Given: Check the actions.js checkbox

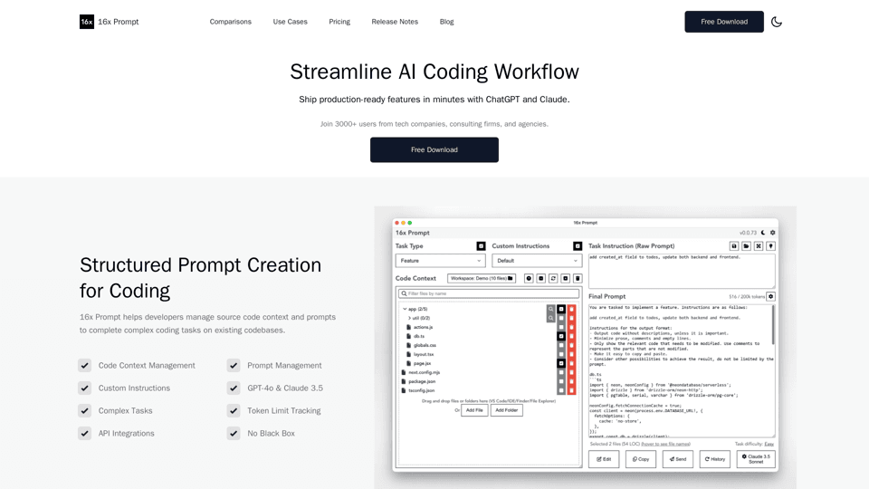Looking at the screenshot, I should click(561, 327).
